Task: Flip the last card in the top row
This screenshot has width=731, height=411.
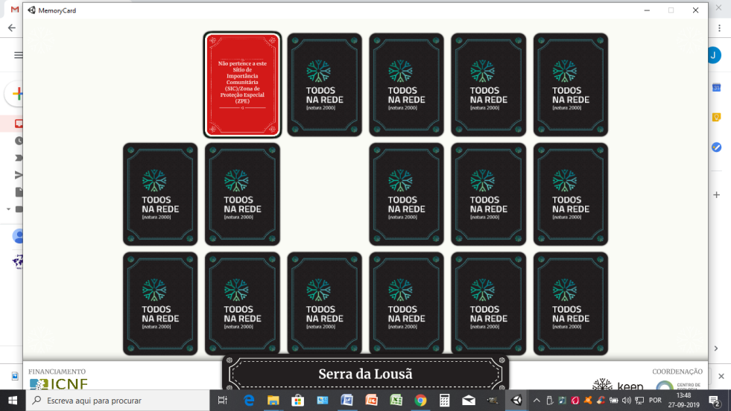Action: pyautogui.click(x=570, y=85)
